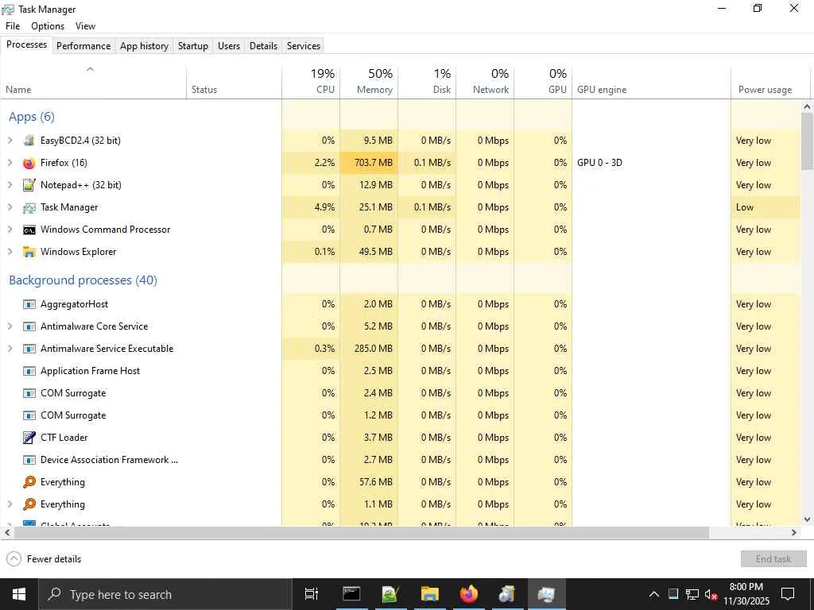Click the Task Manager taskbar button
814x610 pixels.
(547, 594)
